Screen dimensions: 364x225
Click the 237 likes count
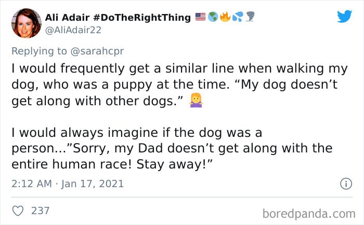[x=40, y=210]
